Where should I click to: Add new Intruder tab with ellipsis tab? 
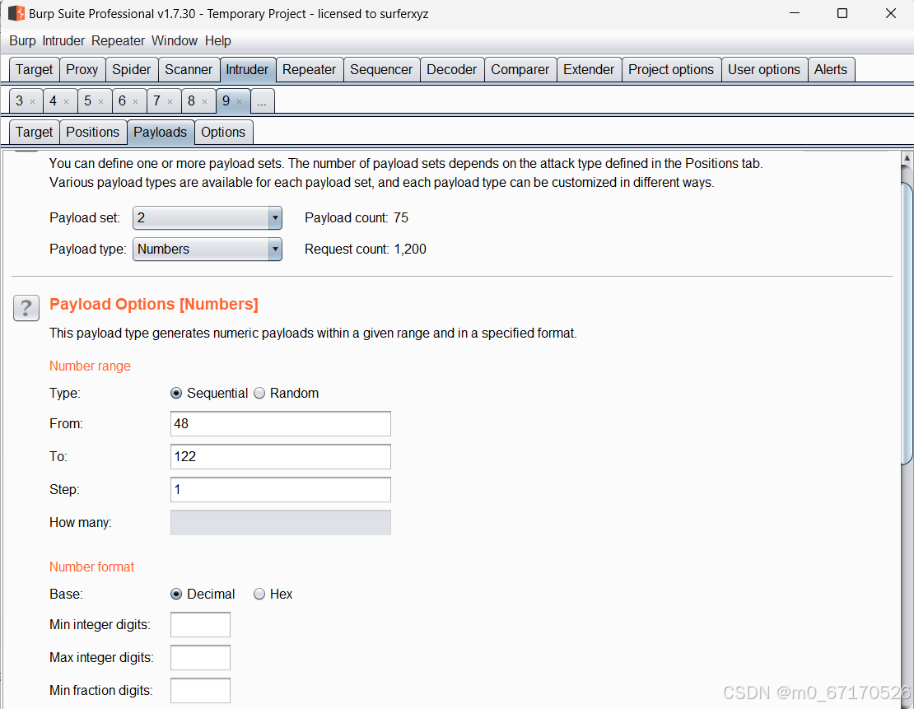[x=263, y=100]
